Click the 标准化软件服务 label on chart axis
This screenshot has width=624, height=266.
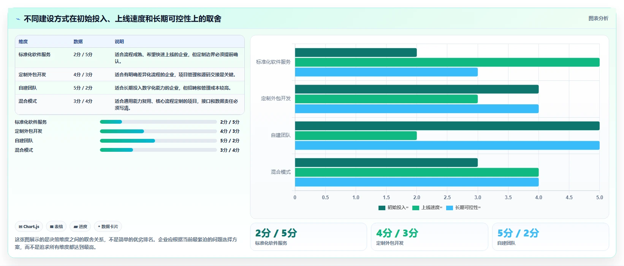[273, 62]
